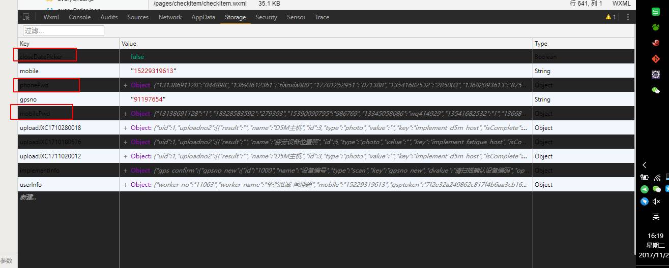Viewport: 669px width, 268px height.
Task: Open the Evernote elephant taskbar icon
Action: tap(656, 27)
